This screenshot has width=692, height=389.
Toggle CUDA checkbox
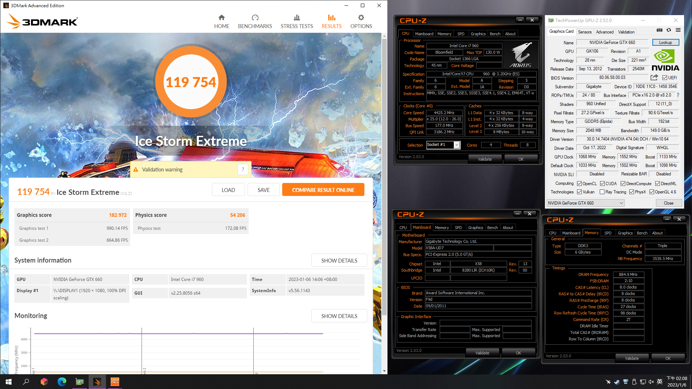pyautogui.click(x=602, y=184)
